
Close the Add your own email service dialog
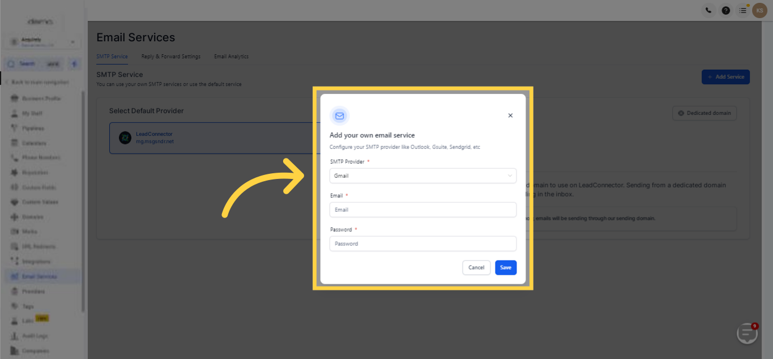pos(510,116)
